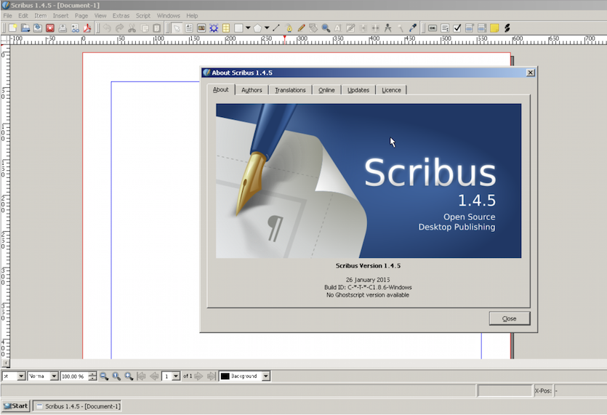Open the Script menu
The height and width of the screenshot is (415, 607).
143,15
